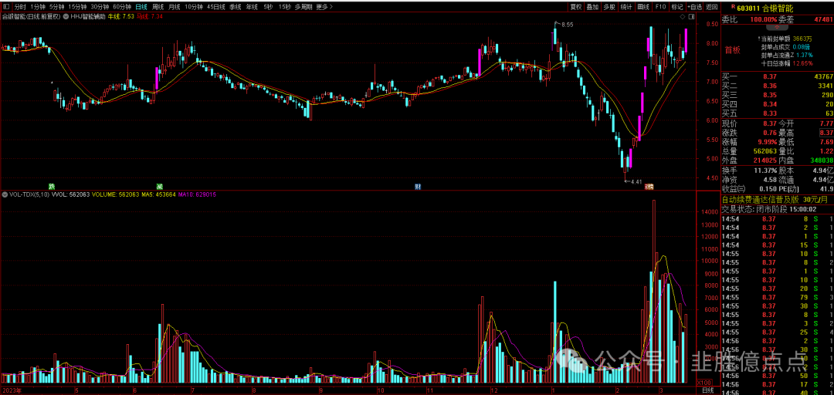Switch to 季线 quarterly chart
This screenshot has height=395, width=834.
[235, 8]
